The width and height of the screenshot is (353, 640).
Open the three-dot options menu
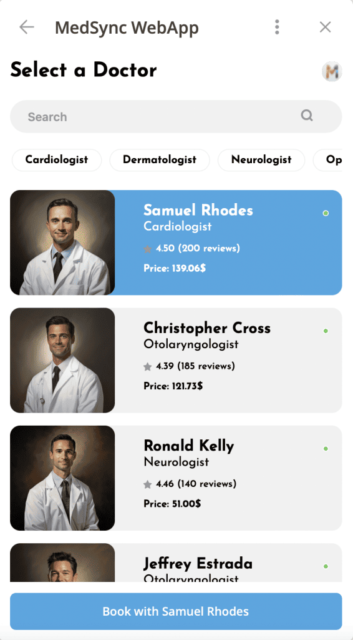[277, 27]
